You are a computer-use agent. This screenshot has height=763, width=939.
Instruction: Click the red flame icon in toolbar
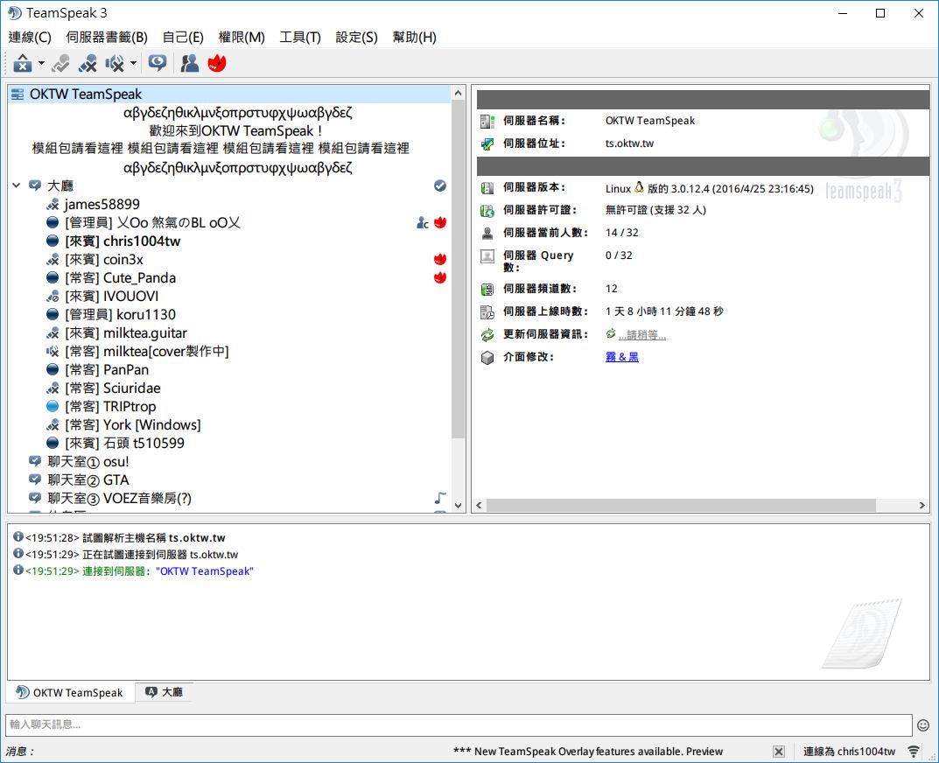click(216, 63)
